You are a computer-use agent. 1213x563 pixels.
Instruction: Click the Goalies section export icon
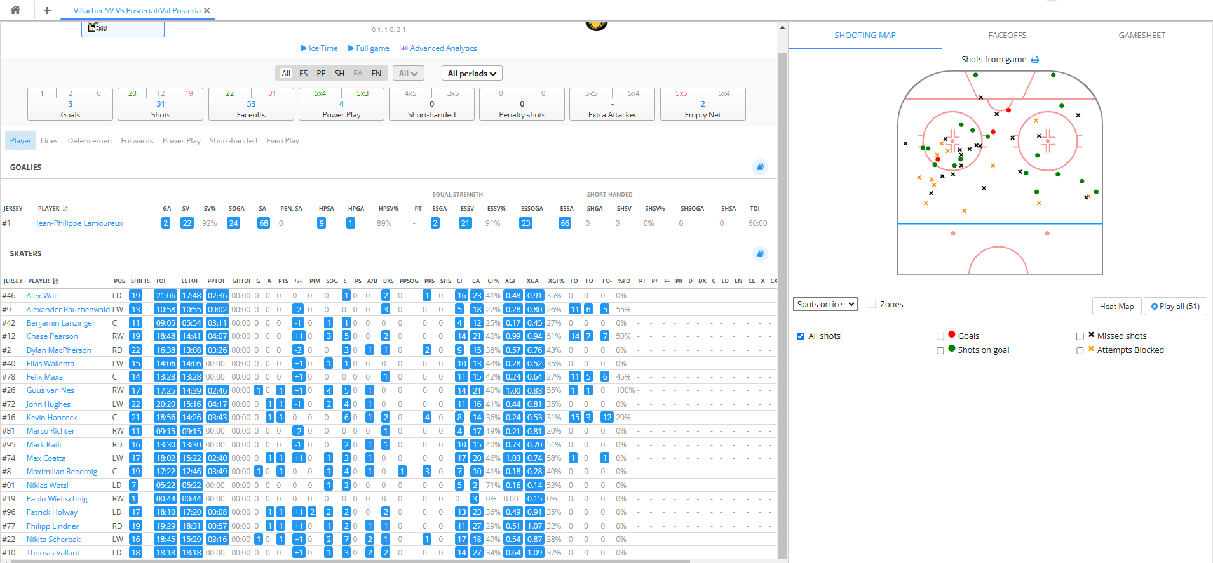760,167
